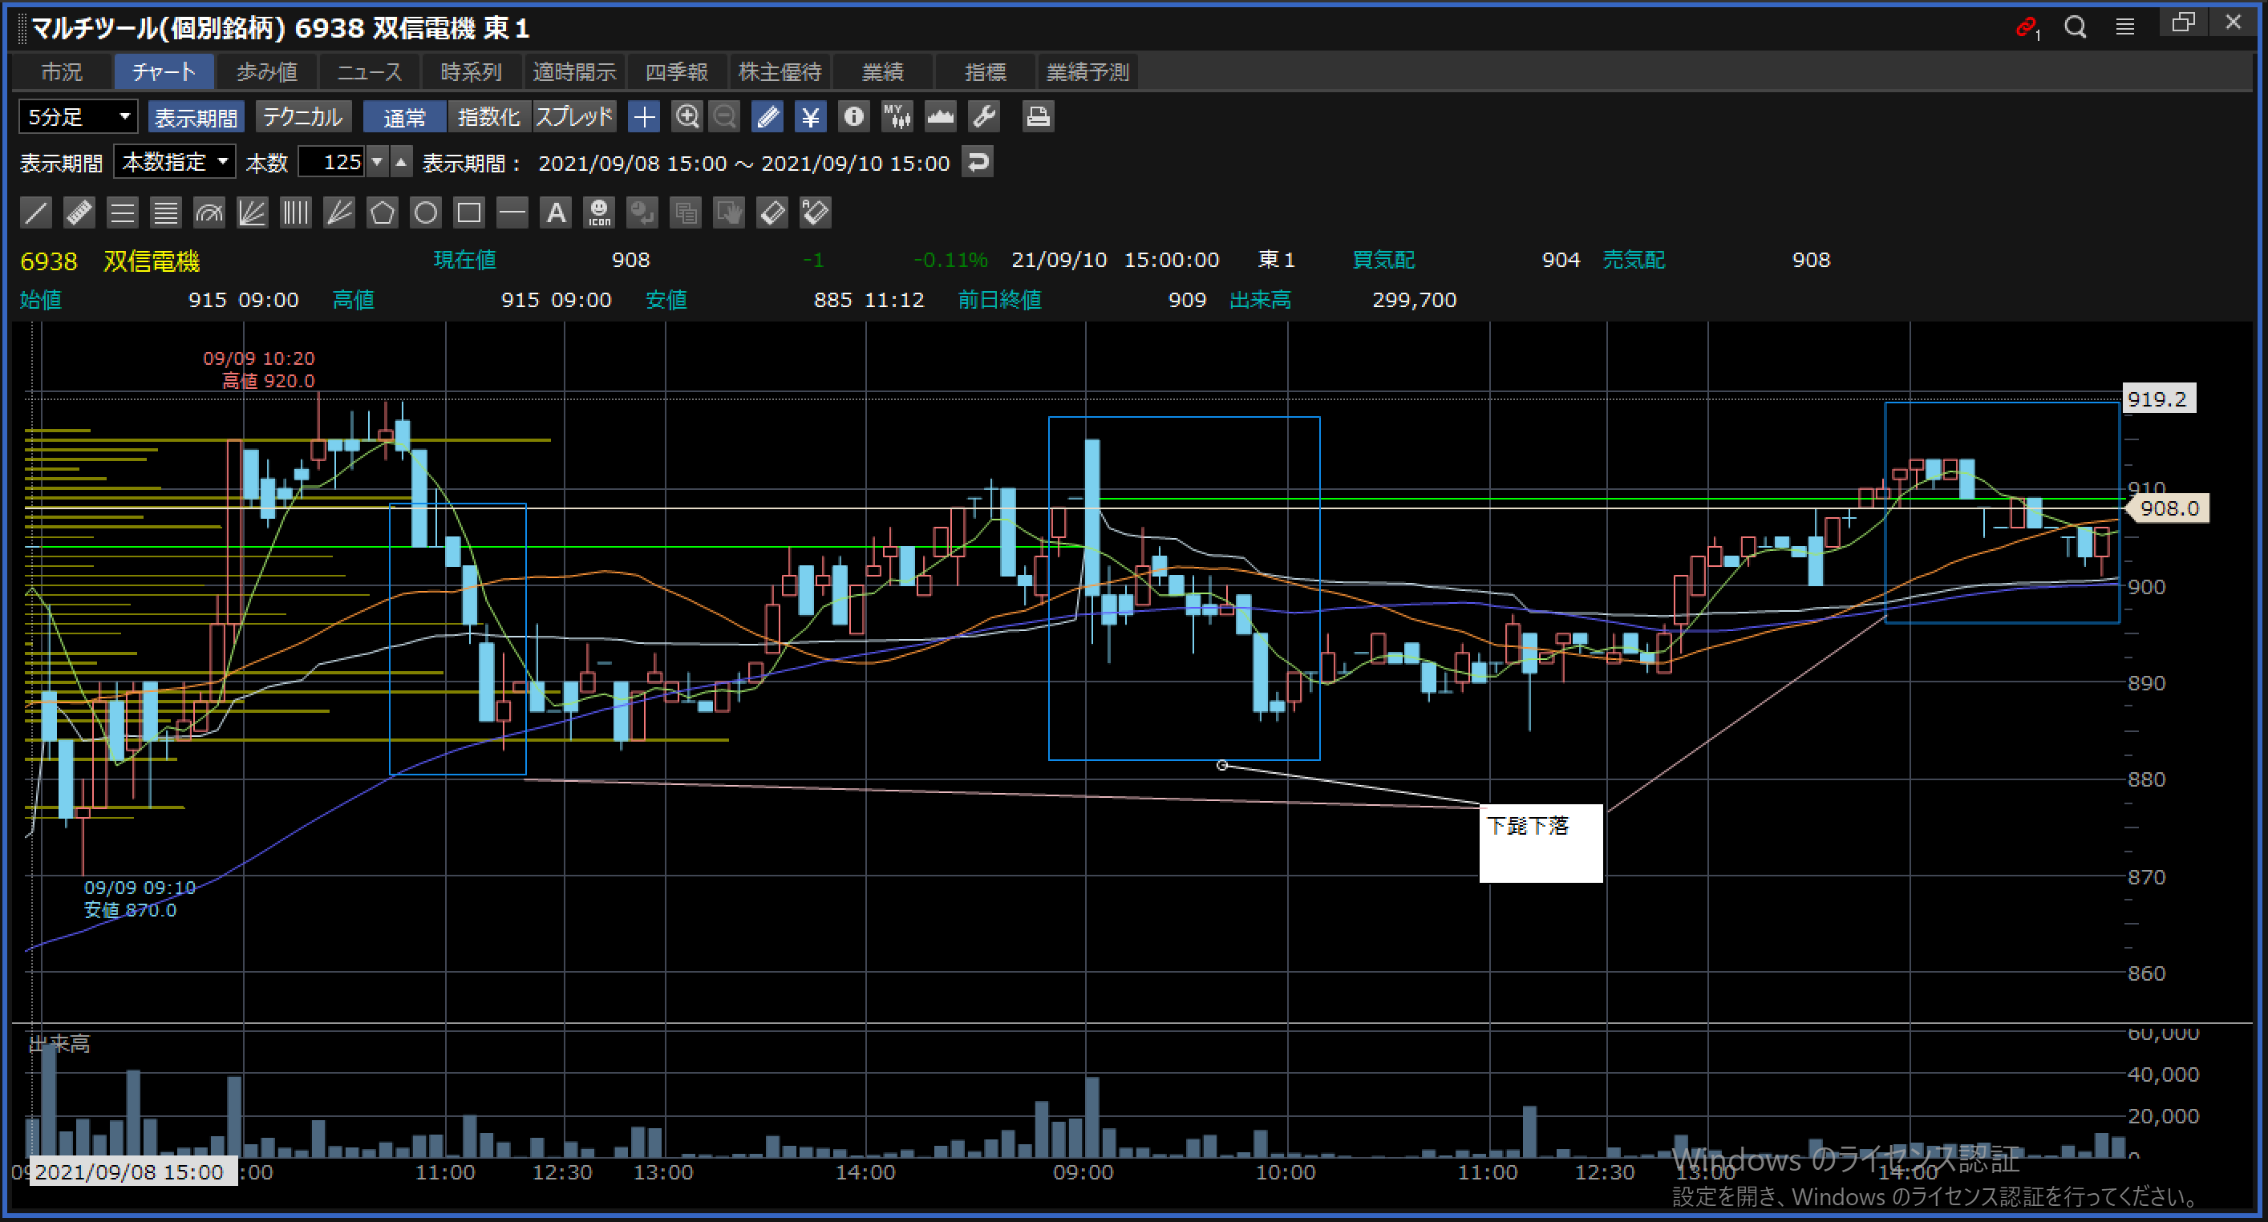This screenshot has height=1222, width=2268.
Task: Click the 本数 input field showing 125
Action: click(332, 163)
